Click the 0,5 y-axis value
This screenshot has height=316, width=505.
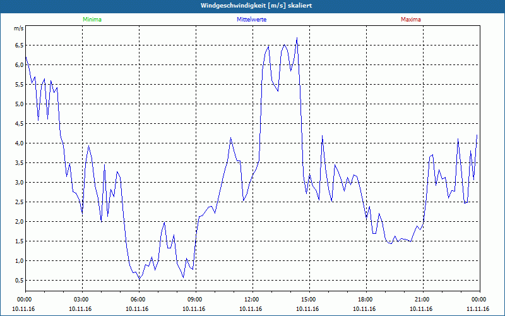(20, 281)
